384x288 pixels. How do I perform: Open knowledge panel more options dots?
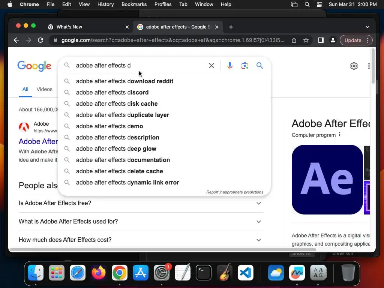tap(340, 135)
